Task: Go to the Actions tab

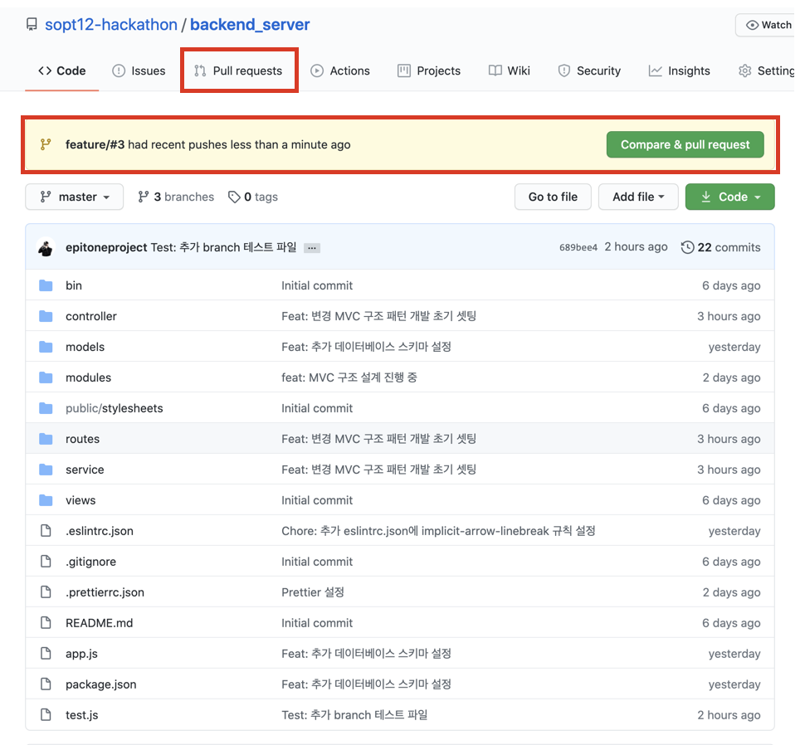Action: [340, 71]
